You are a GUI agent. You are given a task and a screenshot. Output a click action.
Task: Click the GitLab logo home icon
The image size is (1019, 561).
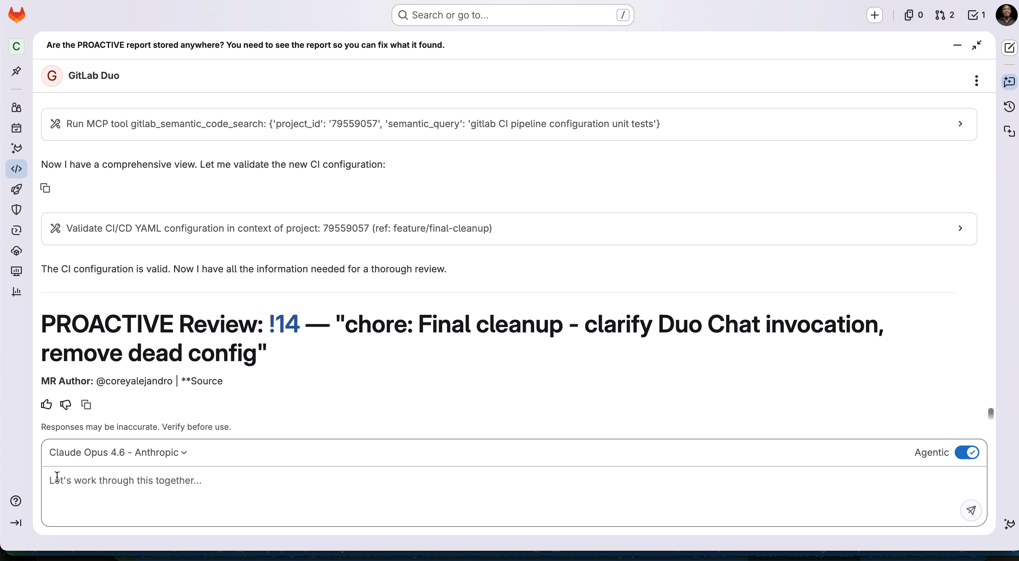click(17, 15)
